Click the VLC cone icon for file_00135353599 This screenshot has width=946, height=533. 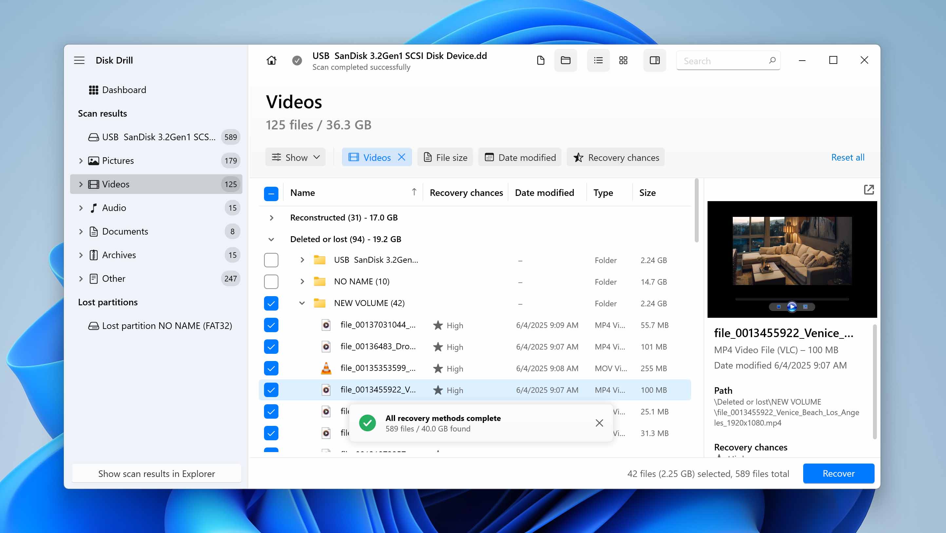point(326,368)
